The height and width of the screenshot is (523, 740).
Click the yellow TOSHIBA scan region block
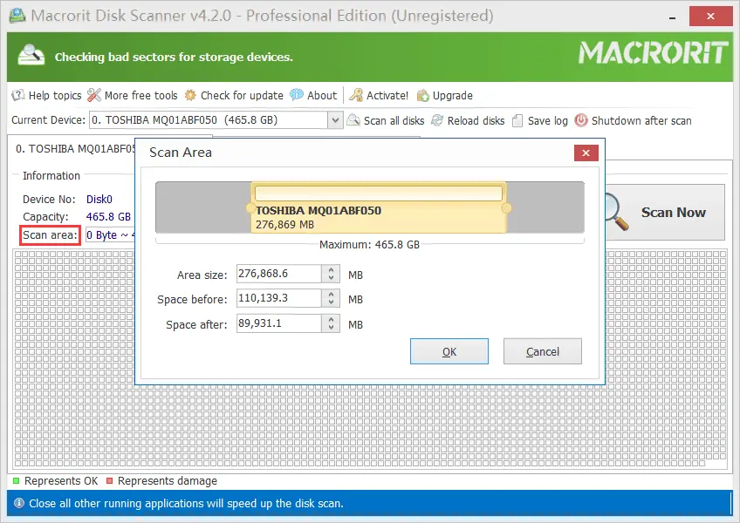[379, 207]
